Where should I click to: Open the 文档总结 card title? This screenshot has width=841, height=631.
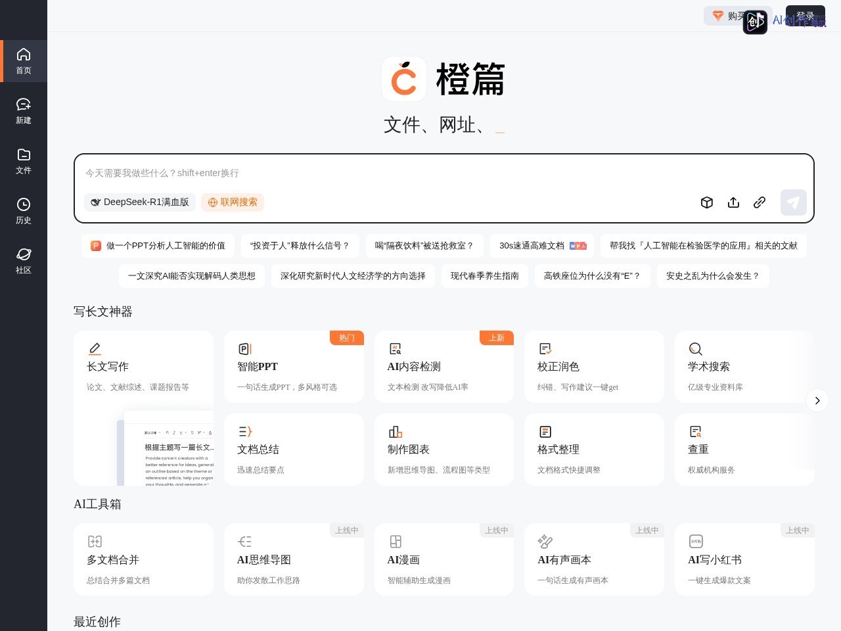click(x=258, y=450)
